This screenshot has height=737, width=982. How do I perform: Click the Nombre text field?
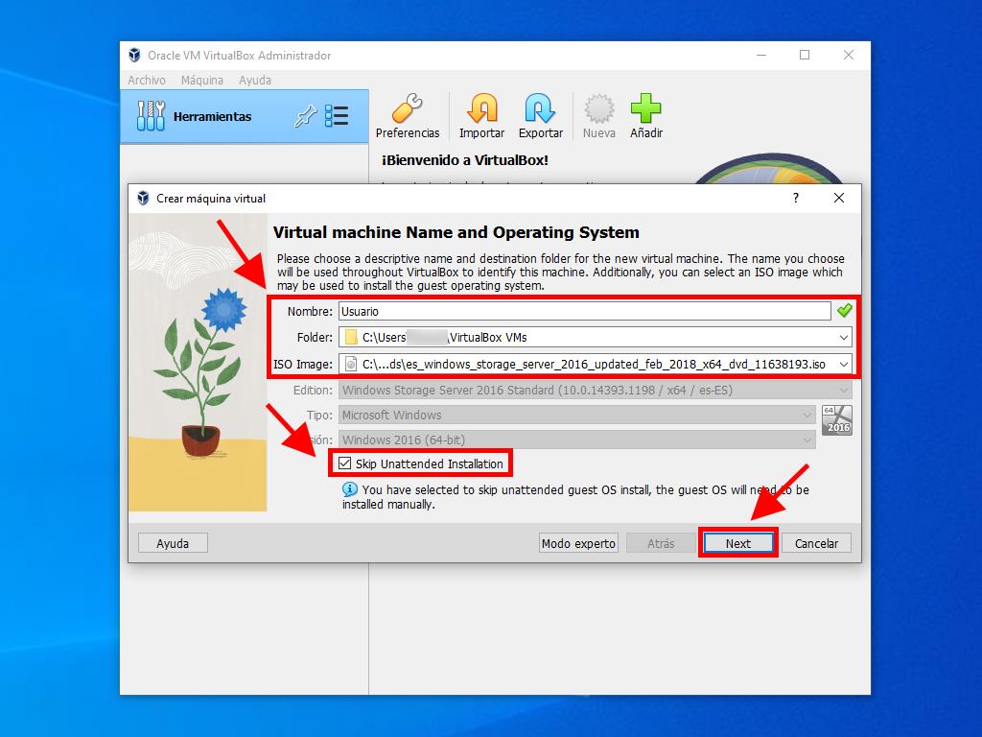coord(584,311)
